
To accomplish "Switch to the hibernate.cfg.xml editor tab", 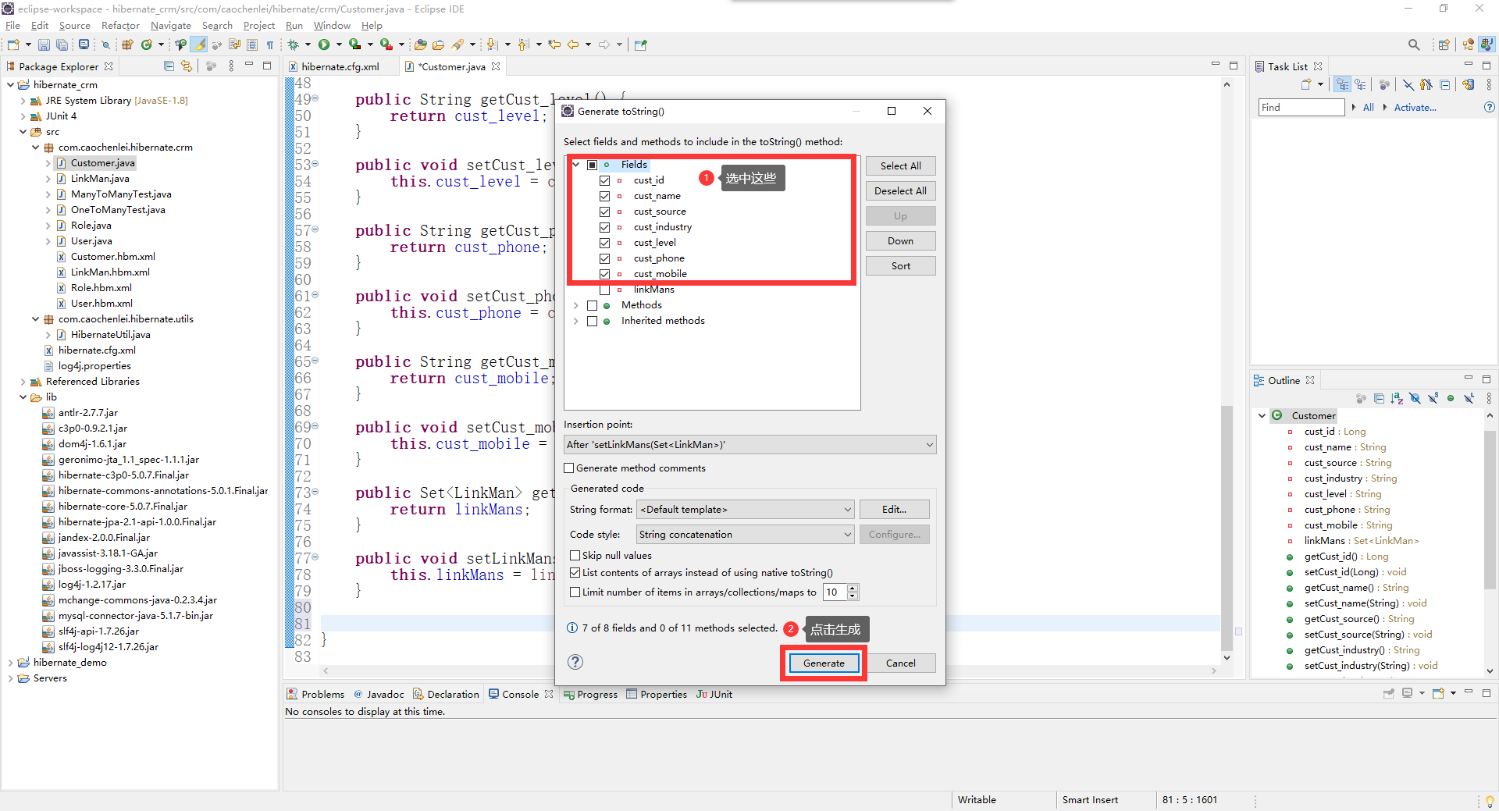I will (x=342, y=66).
